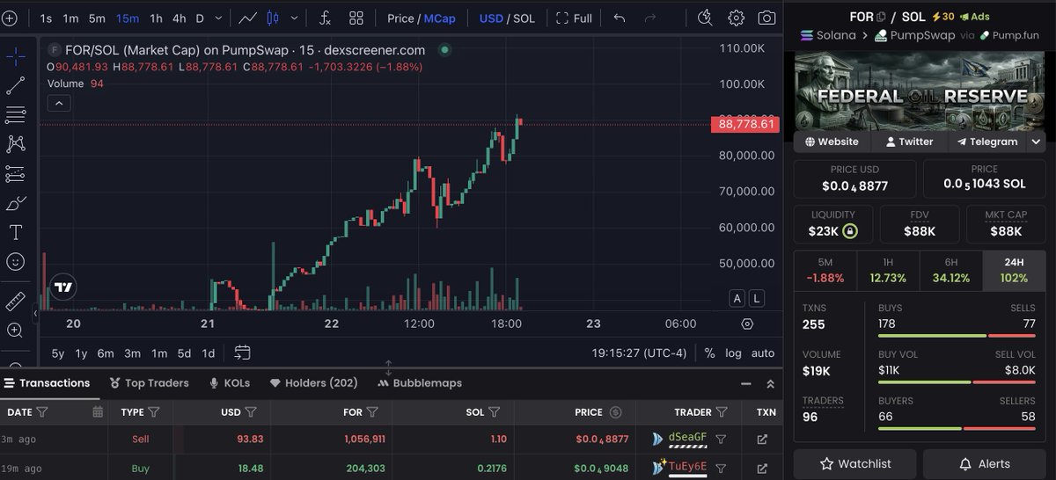Expand transactions panel double chevron
The width and height of the screenshot is (1056, 480).
pyautogui.click(x=770, y=383)
